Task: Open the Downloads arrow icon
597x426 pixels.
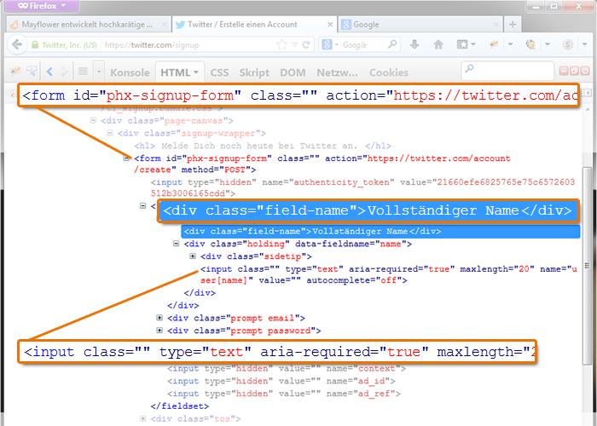Action: (414, 45)
